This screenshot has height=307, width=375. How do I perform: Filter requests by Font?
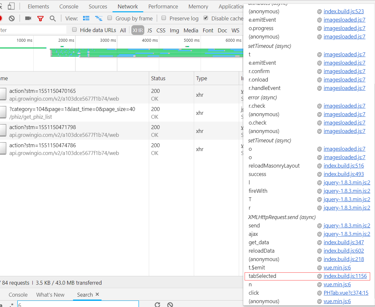click(x=208, y=30)
